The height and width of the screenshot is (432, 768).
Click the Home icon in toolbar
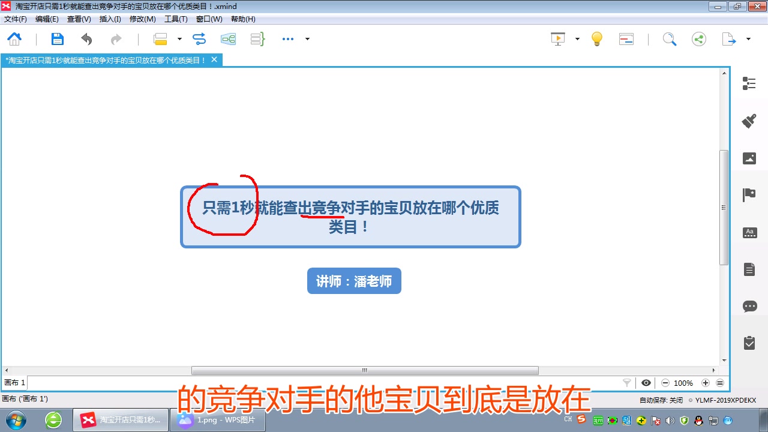click(14, 39)
